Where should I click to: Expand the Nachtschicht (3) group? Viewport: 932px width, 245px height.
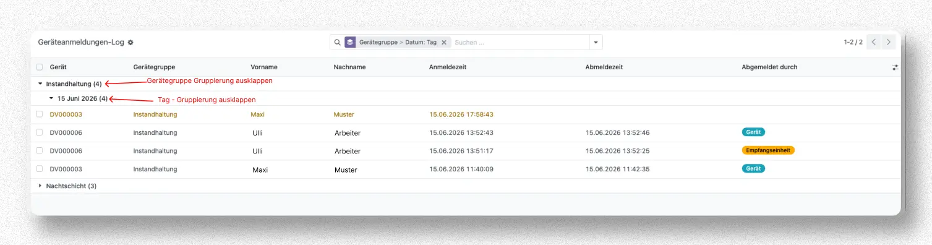pyautogui.click(x=67, y=186)
